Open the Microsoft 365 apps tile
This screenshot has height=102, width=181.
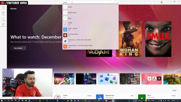(x=108, y=79)
